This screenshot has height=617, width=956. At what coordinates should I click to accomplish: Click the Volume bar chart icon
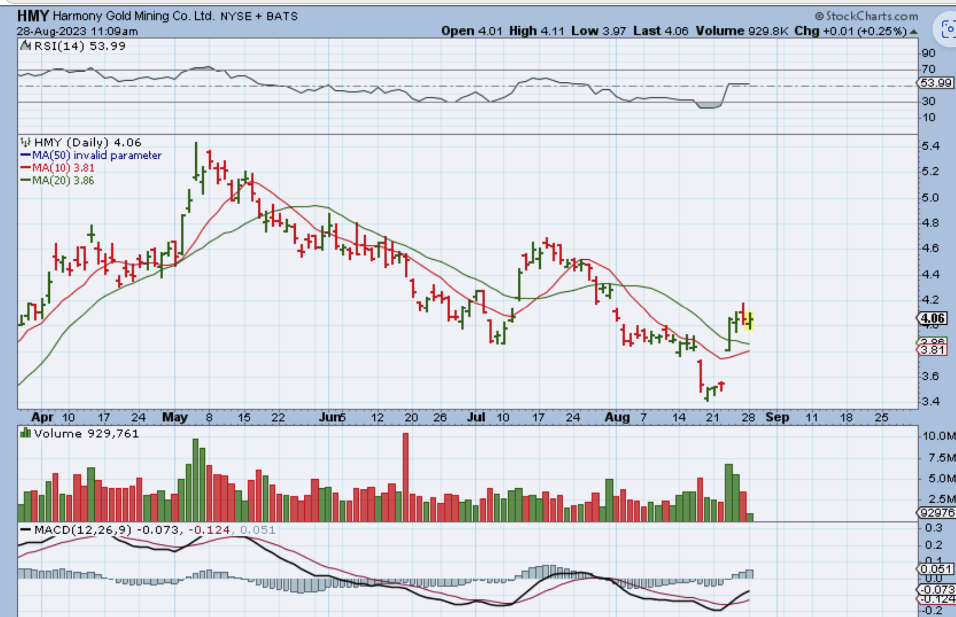25,433
